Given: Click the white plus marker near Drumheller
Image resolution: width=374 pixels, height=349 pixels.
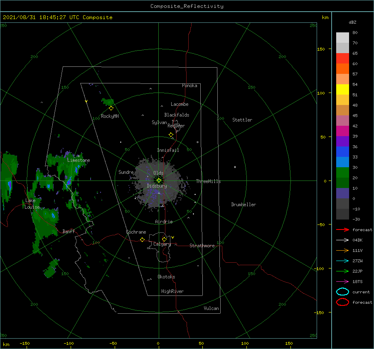Looking at the screenshot, I should tap(235, 167).
